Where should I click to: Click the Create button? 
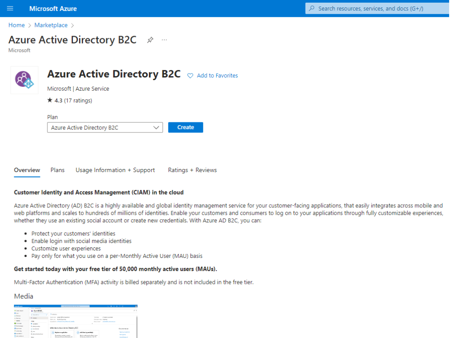pyautogui.click(x=186, y=127)
